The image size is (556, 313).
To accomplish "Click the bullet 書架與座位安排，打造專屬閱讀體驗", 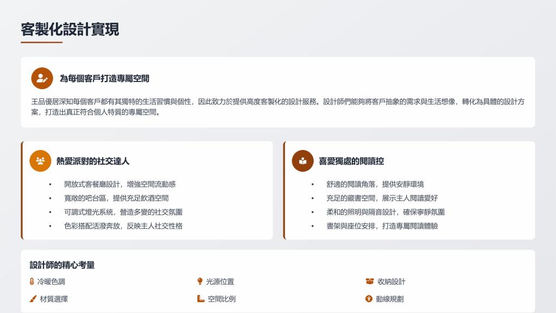I will coord(382,226).
